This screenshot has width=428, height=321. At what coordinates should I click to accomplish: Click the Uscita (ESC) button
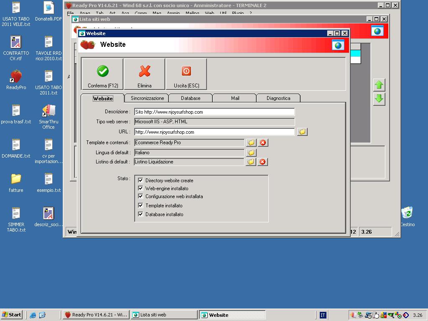click(186, 74)
